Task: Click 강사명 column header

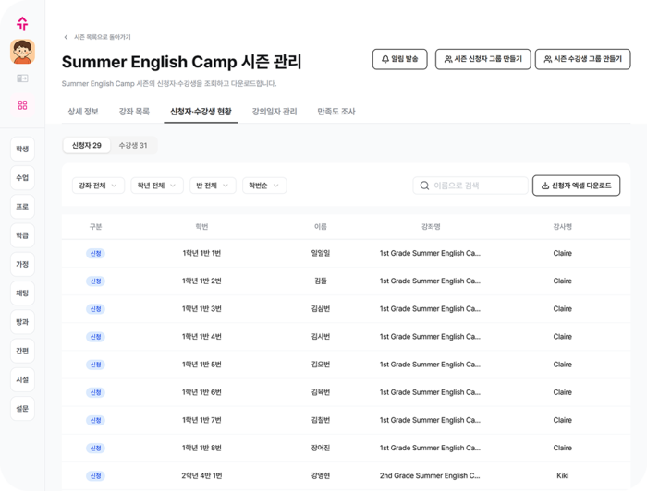Action: 562,226
